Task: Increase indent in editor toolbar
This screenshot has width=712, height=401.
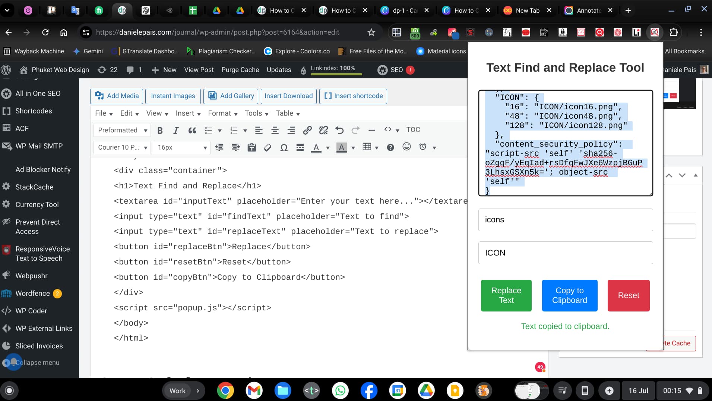Action: point(235,148)
